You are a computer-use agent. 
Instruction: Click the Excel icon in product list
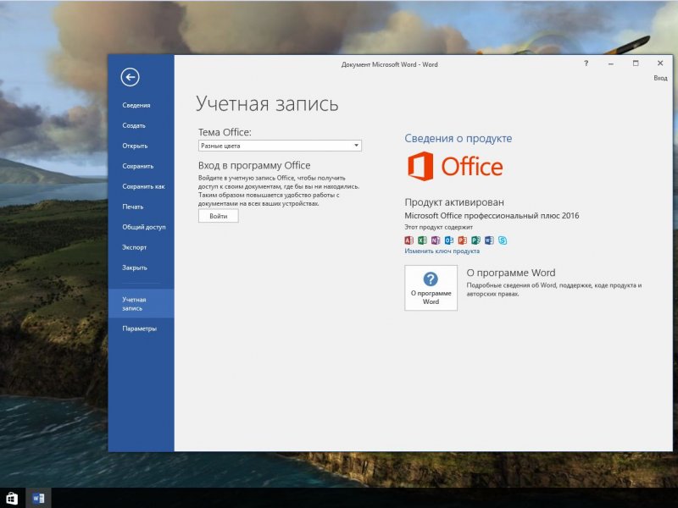point(422,240)
